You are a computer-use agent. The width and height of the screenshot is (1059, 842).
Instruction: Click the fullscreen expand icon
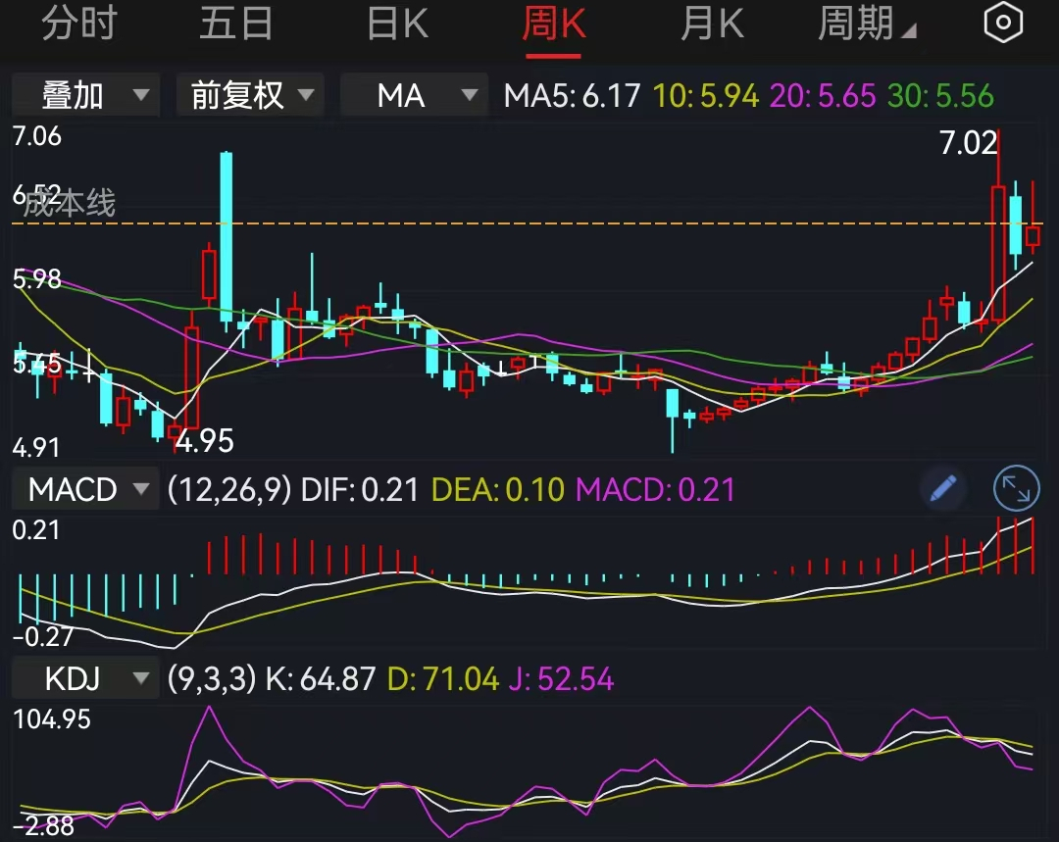tap(1017, 488)
